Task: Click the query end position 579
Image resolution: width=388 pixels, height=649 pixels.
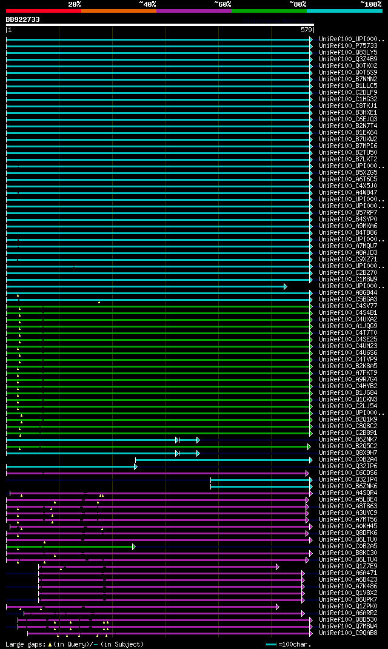Action: click(306, 30)
